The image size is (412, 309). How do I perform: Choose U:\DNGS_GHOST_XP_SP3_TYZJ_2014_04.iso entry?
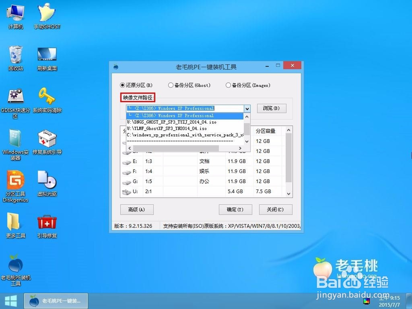click(x=185, y=122)
